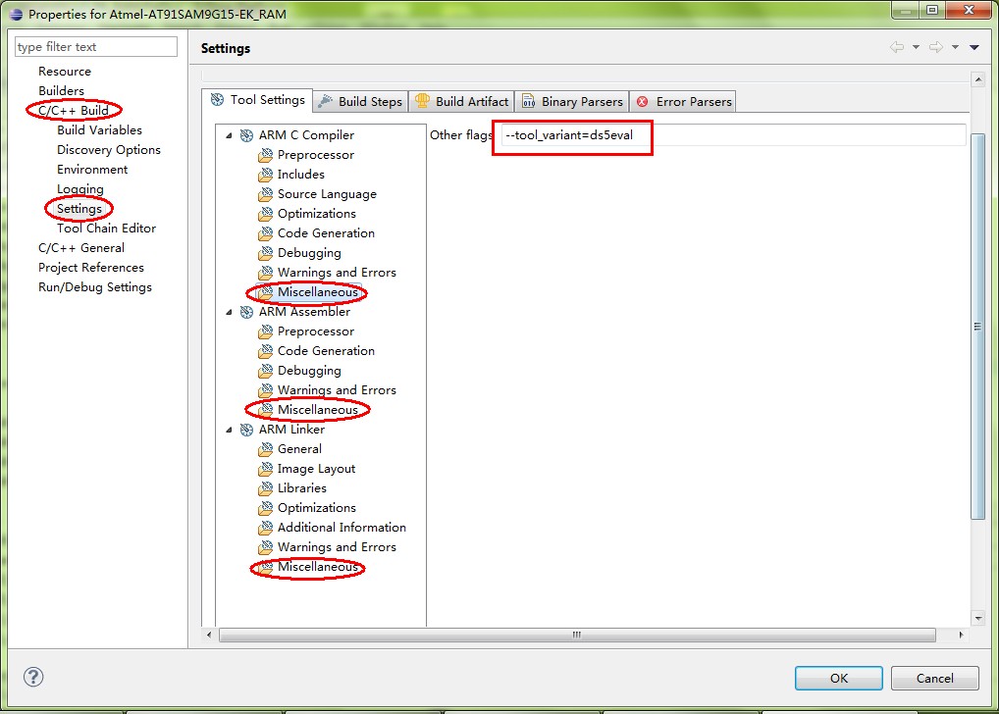Select the C/C++ Build category
Viewport: 999px width, 714px height.
(74, 111)
